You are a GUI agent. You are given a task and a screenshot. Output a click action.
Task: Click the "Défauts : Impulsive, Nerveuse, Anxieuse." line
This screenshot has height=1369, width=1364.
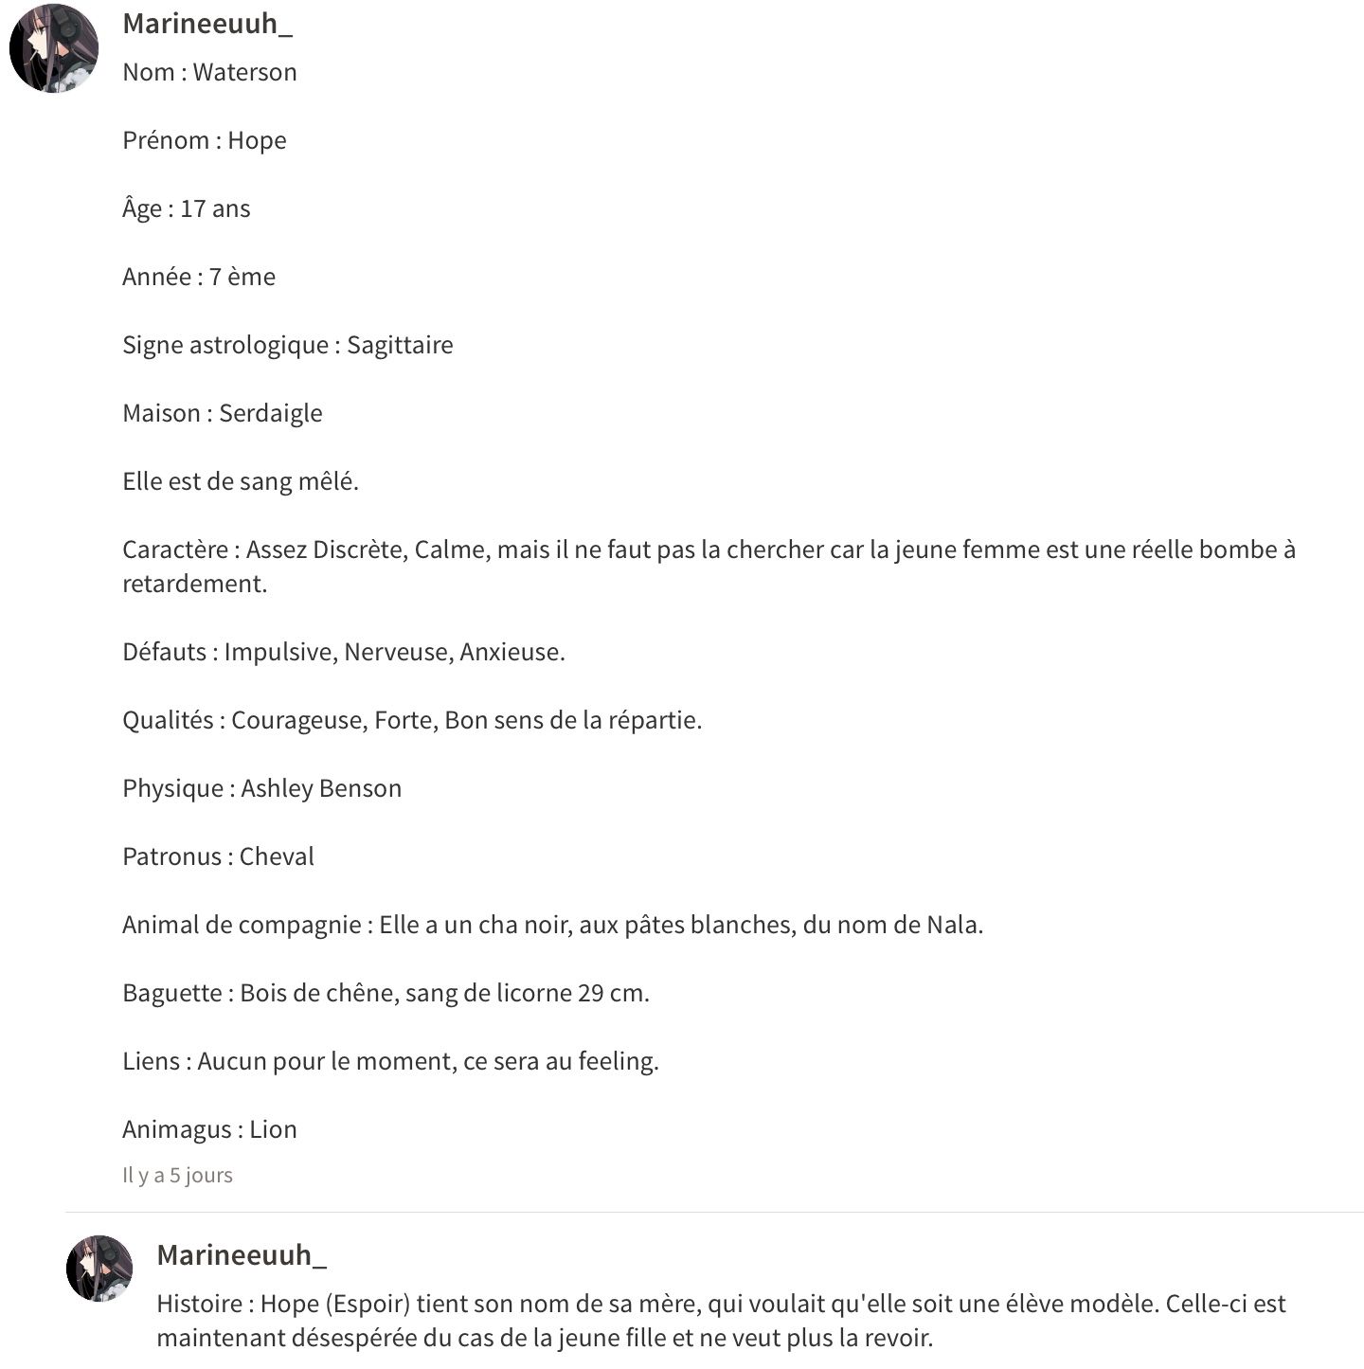click(x=343, y=652)
